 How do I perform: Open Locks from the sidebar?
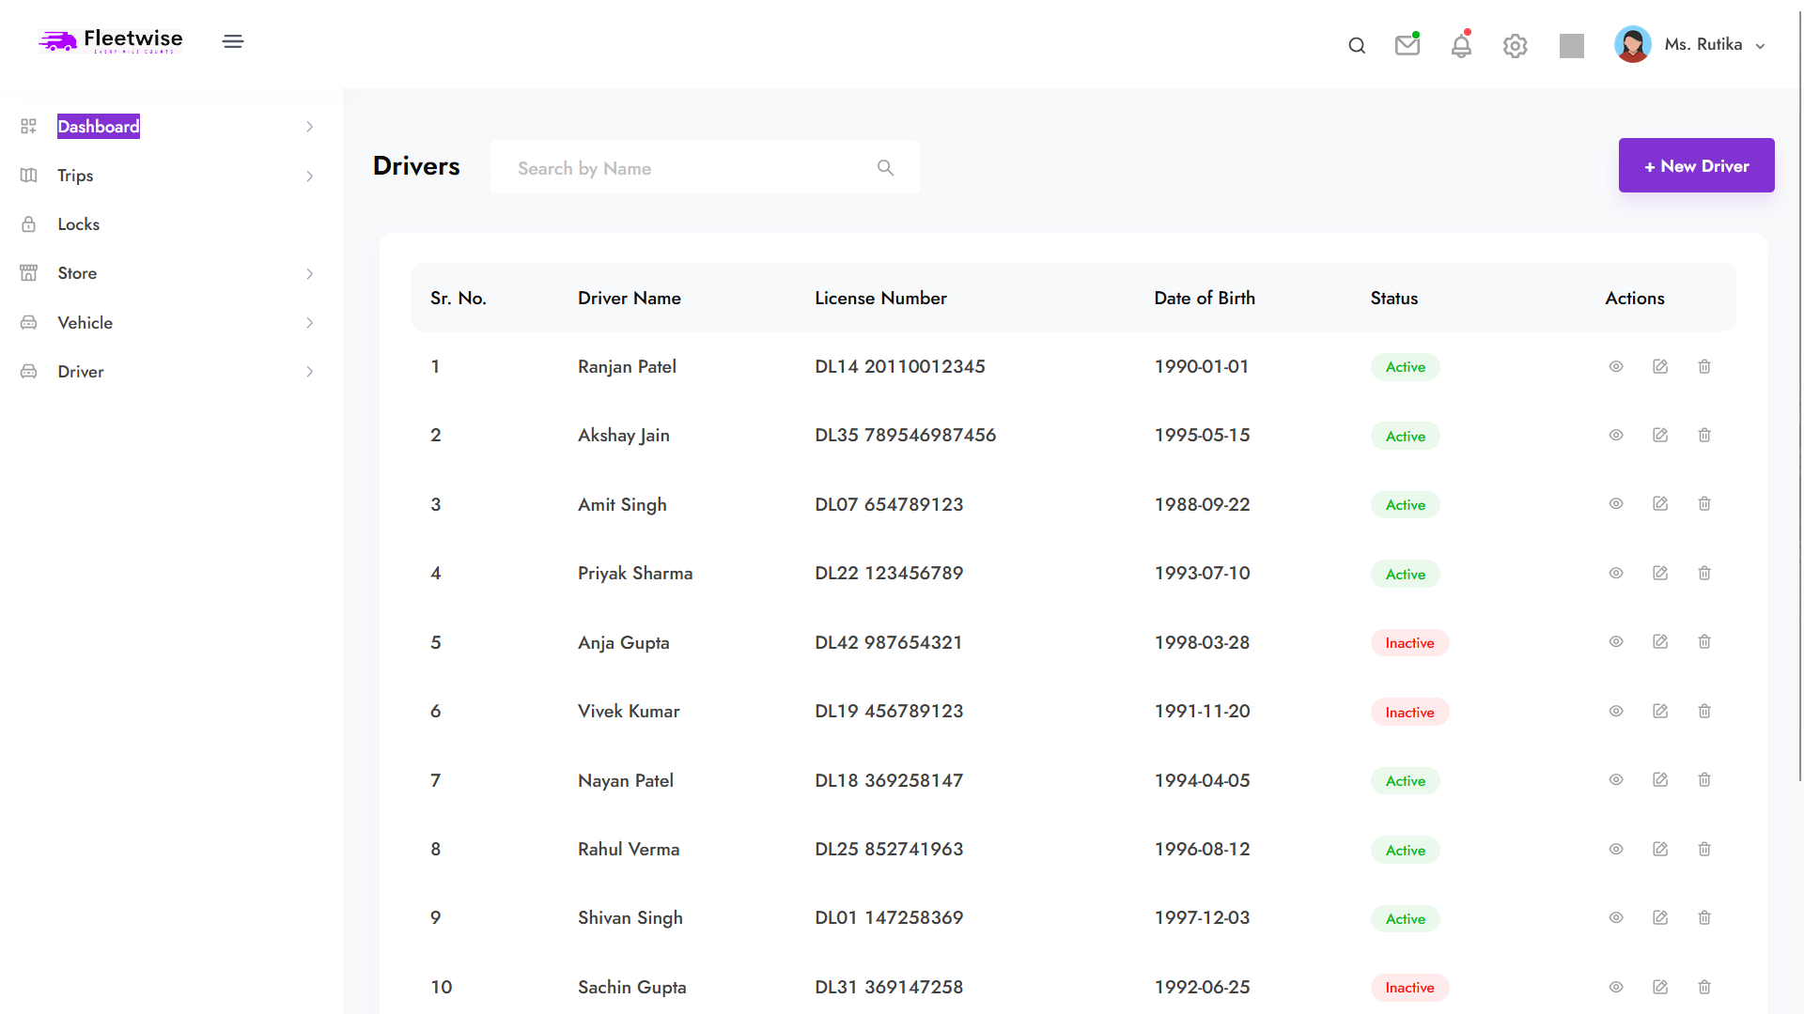coord(79,224)
